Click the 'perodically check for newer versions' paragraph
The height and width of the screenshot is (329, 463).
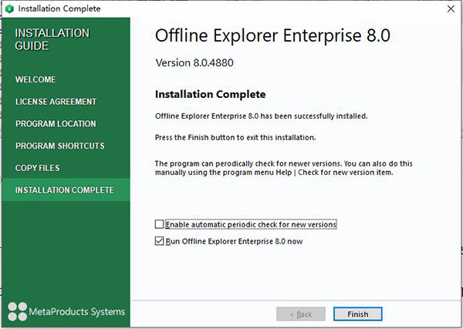[x=283, y=168]
